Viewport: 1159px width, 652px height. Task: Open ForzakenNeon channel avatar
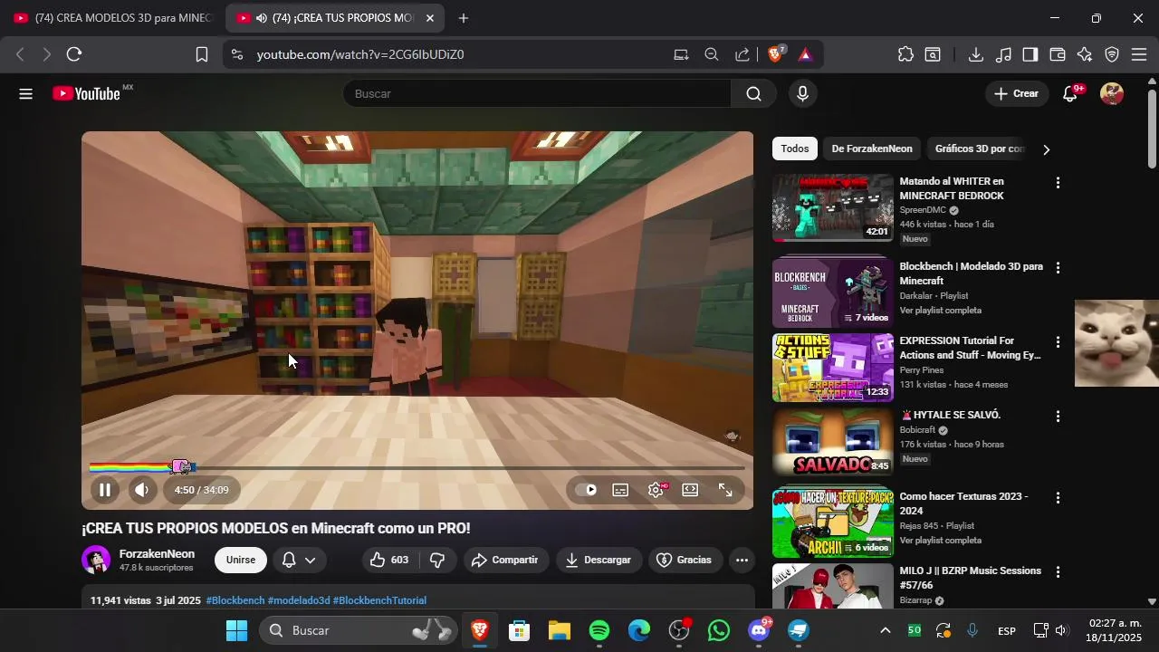pos(96,560)
